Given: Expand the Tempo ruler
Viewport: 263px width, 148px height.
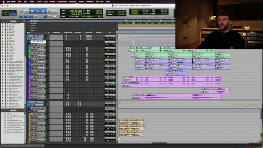Looking at the screenshot, I should (x=28, y=25).
